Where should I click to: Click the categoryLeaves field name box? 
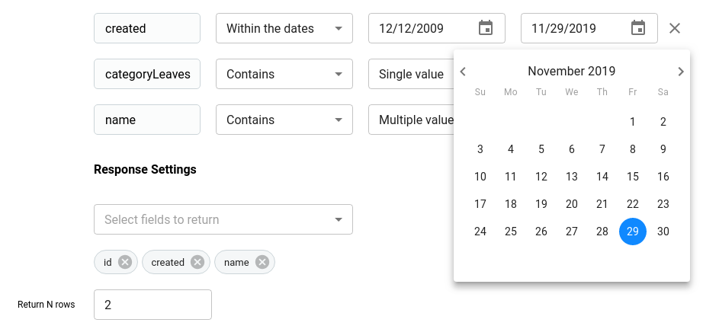(x=147, y=74)
